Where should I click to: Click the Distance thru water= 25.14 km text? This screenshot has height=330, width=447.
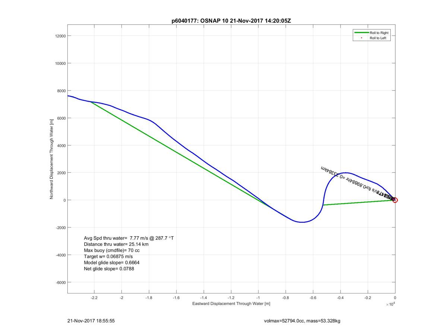117,244
